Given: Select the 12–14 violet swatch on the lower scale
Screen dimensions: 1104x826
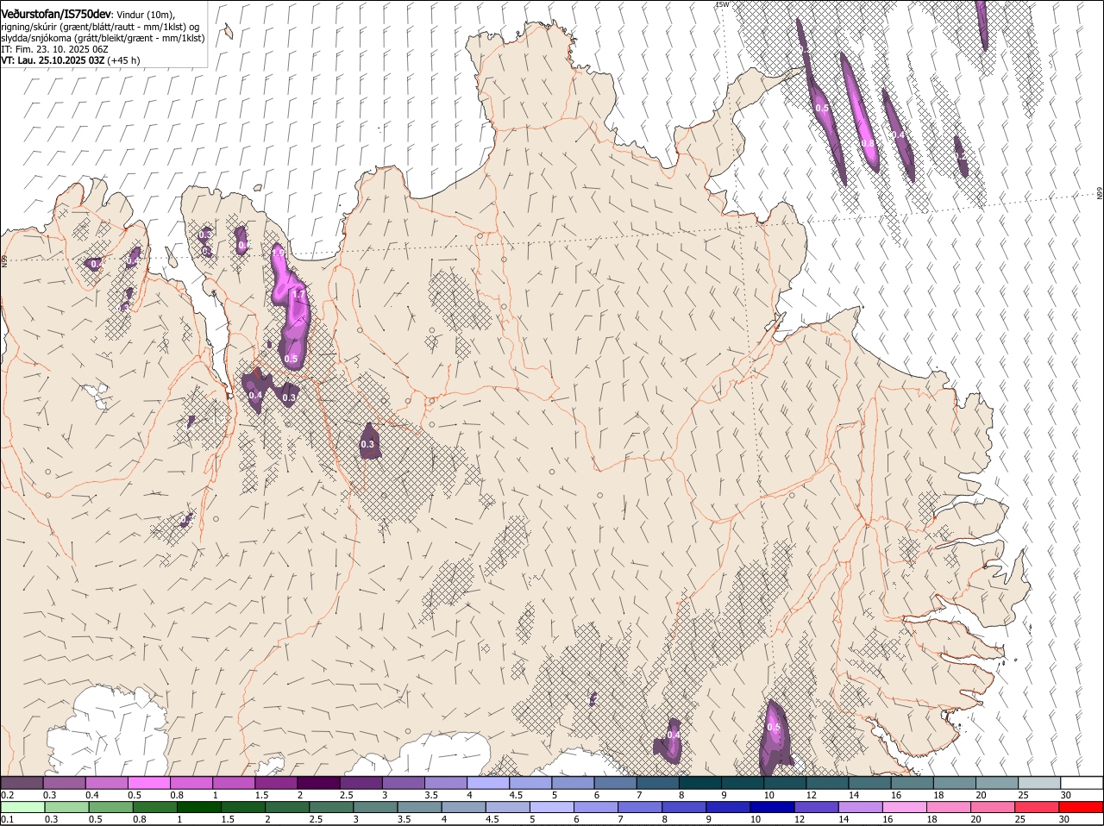Looking at the screenshot, I should point(816,807).
